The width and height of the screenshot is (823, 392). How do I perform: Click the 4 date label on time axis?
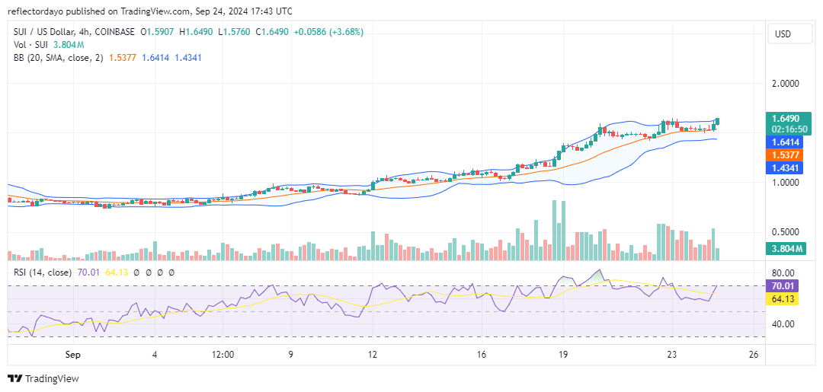coord(155,355)
